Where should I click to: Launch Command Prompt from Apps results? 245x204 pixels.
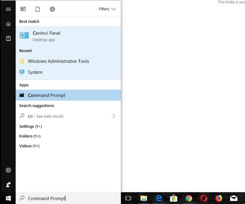[x=68, y=95]
